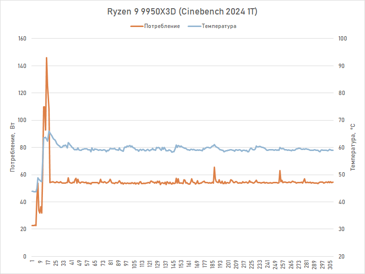Click the chart title Ryzen 9 9950X3D

tap(182, 12)
